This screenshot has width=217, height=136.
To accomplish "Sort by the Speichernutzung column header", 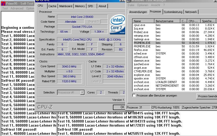I will point(208,21).
